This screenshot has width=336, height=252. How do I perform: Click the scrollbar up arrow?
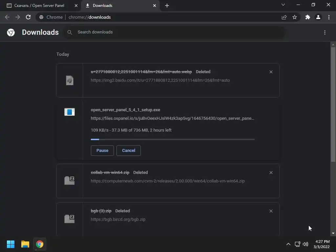[333, 45]
